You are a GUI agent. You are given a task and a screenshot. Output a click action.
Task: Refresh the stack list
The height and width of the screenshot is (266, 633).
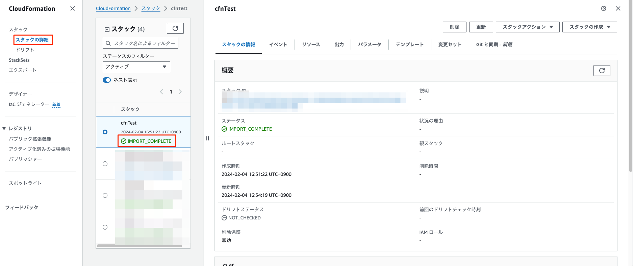pyautogui.click(x=175, y=28)
